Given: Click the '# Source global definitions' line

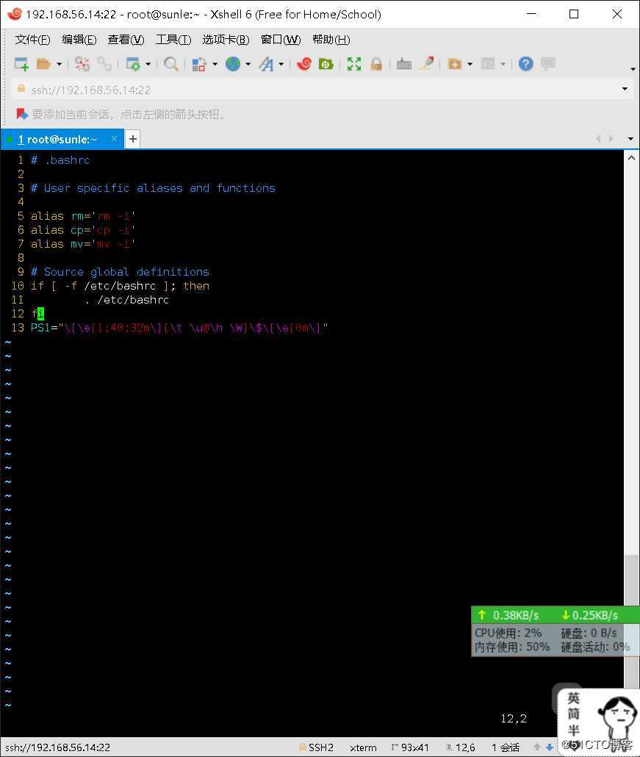Looking at the screenshot, I should 121,272.
